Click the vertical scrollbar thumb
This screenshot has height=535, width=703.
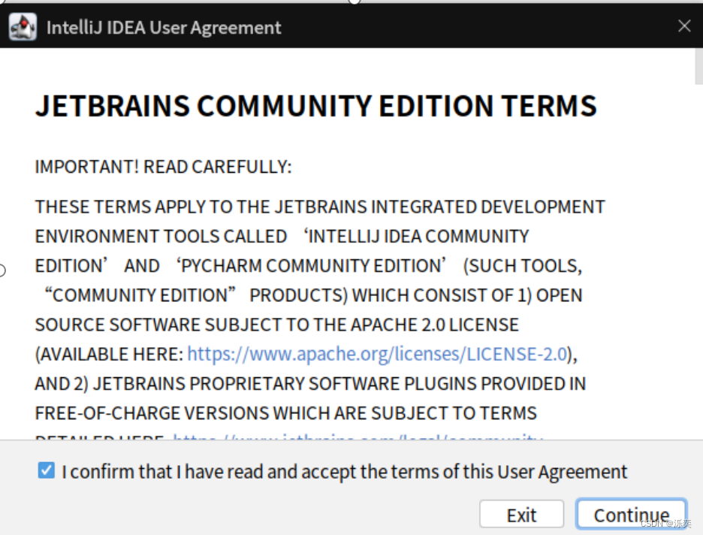(698, 66)
